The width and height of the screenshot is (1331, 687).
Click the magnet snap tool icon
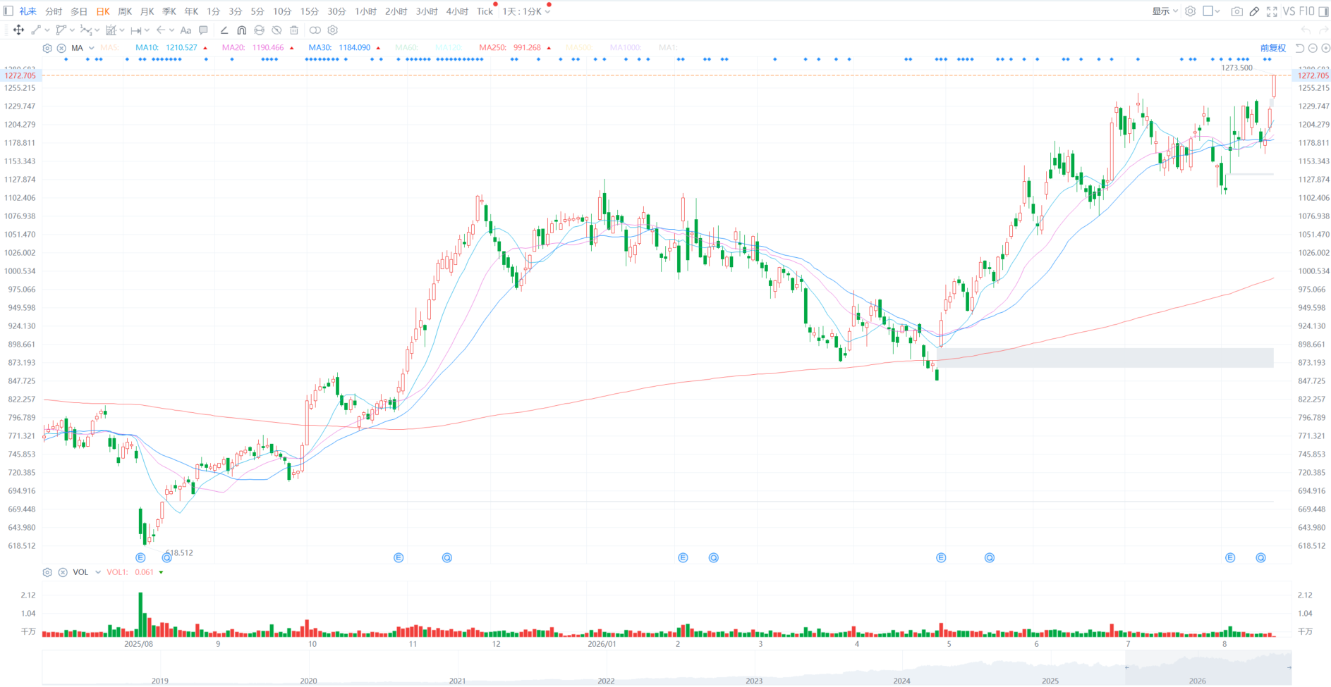242,30
